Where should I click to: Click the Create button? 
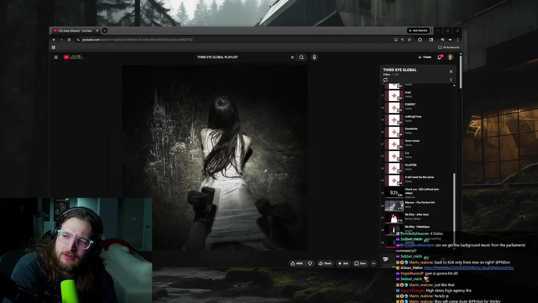click(425, 57)
